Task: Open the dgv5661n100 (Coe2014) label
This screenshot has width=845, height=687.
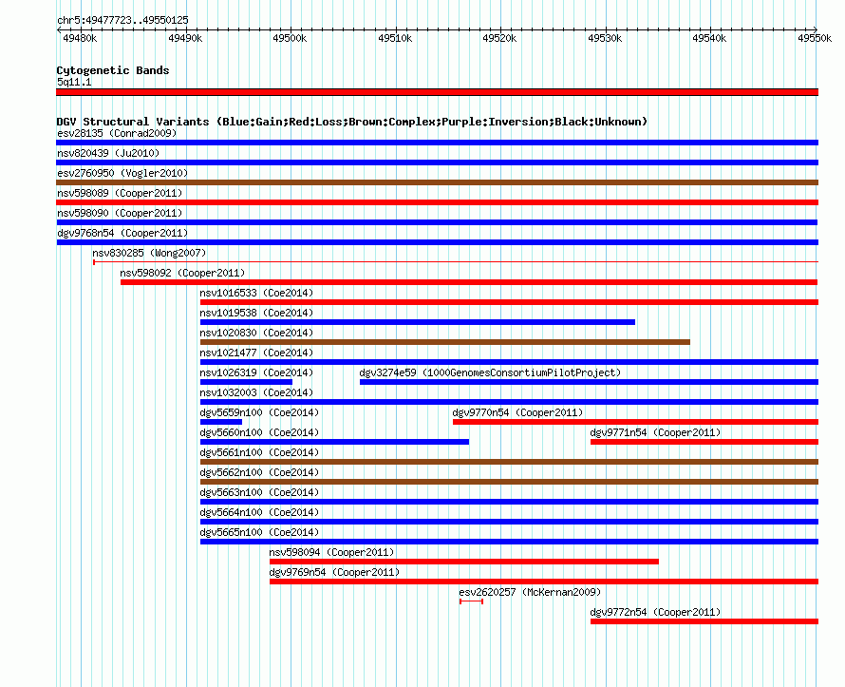Action: pyautogui.click(x=259, y=452)
